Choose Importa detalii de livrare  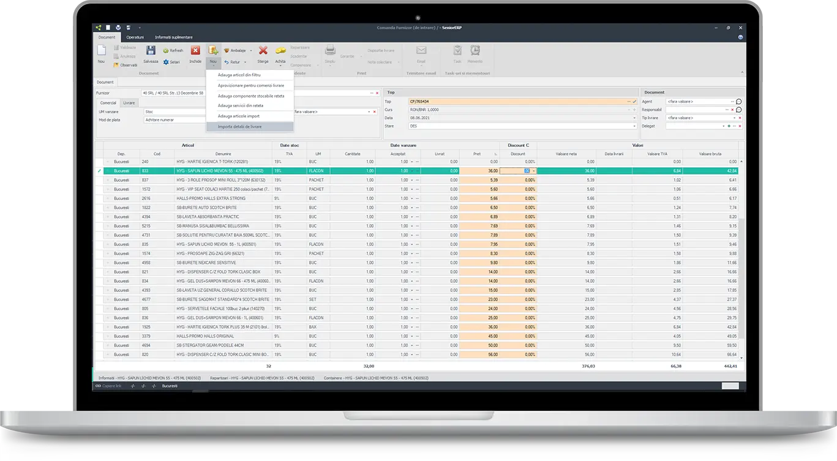coord(250,127)
